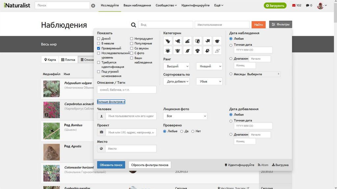Select the Fungi mushroom category icon
Image resolution: width=337 pixels, height=189 pixels.
[197, 51]
